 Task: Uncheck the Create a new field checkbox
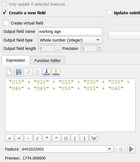(4, 12)
